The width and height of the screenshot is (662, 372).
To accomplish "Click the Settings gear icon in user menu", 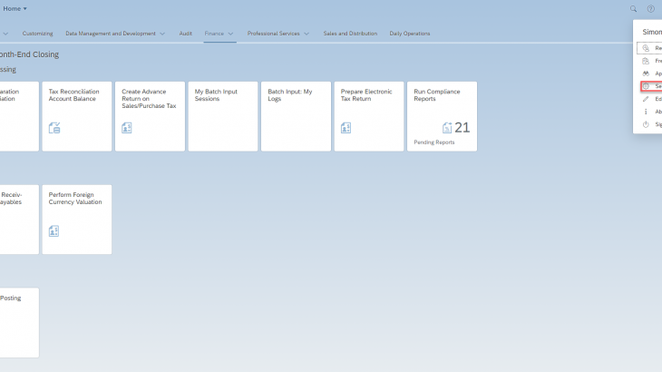I will coord(647,86).
